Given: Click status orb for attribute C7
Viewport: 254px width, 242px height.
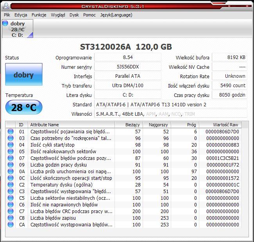Looking at the screenshot, I should pyautogui.click(x=11, y=211).
